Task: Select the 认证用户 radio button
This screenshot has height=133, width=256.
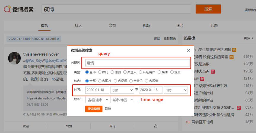Action: 140,72
